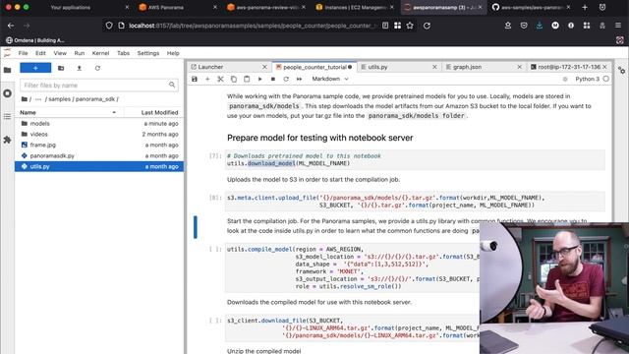This screenshot has height=354, width=629.
Task: Open the Kernel menu
Action: [x=100, y=53]
